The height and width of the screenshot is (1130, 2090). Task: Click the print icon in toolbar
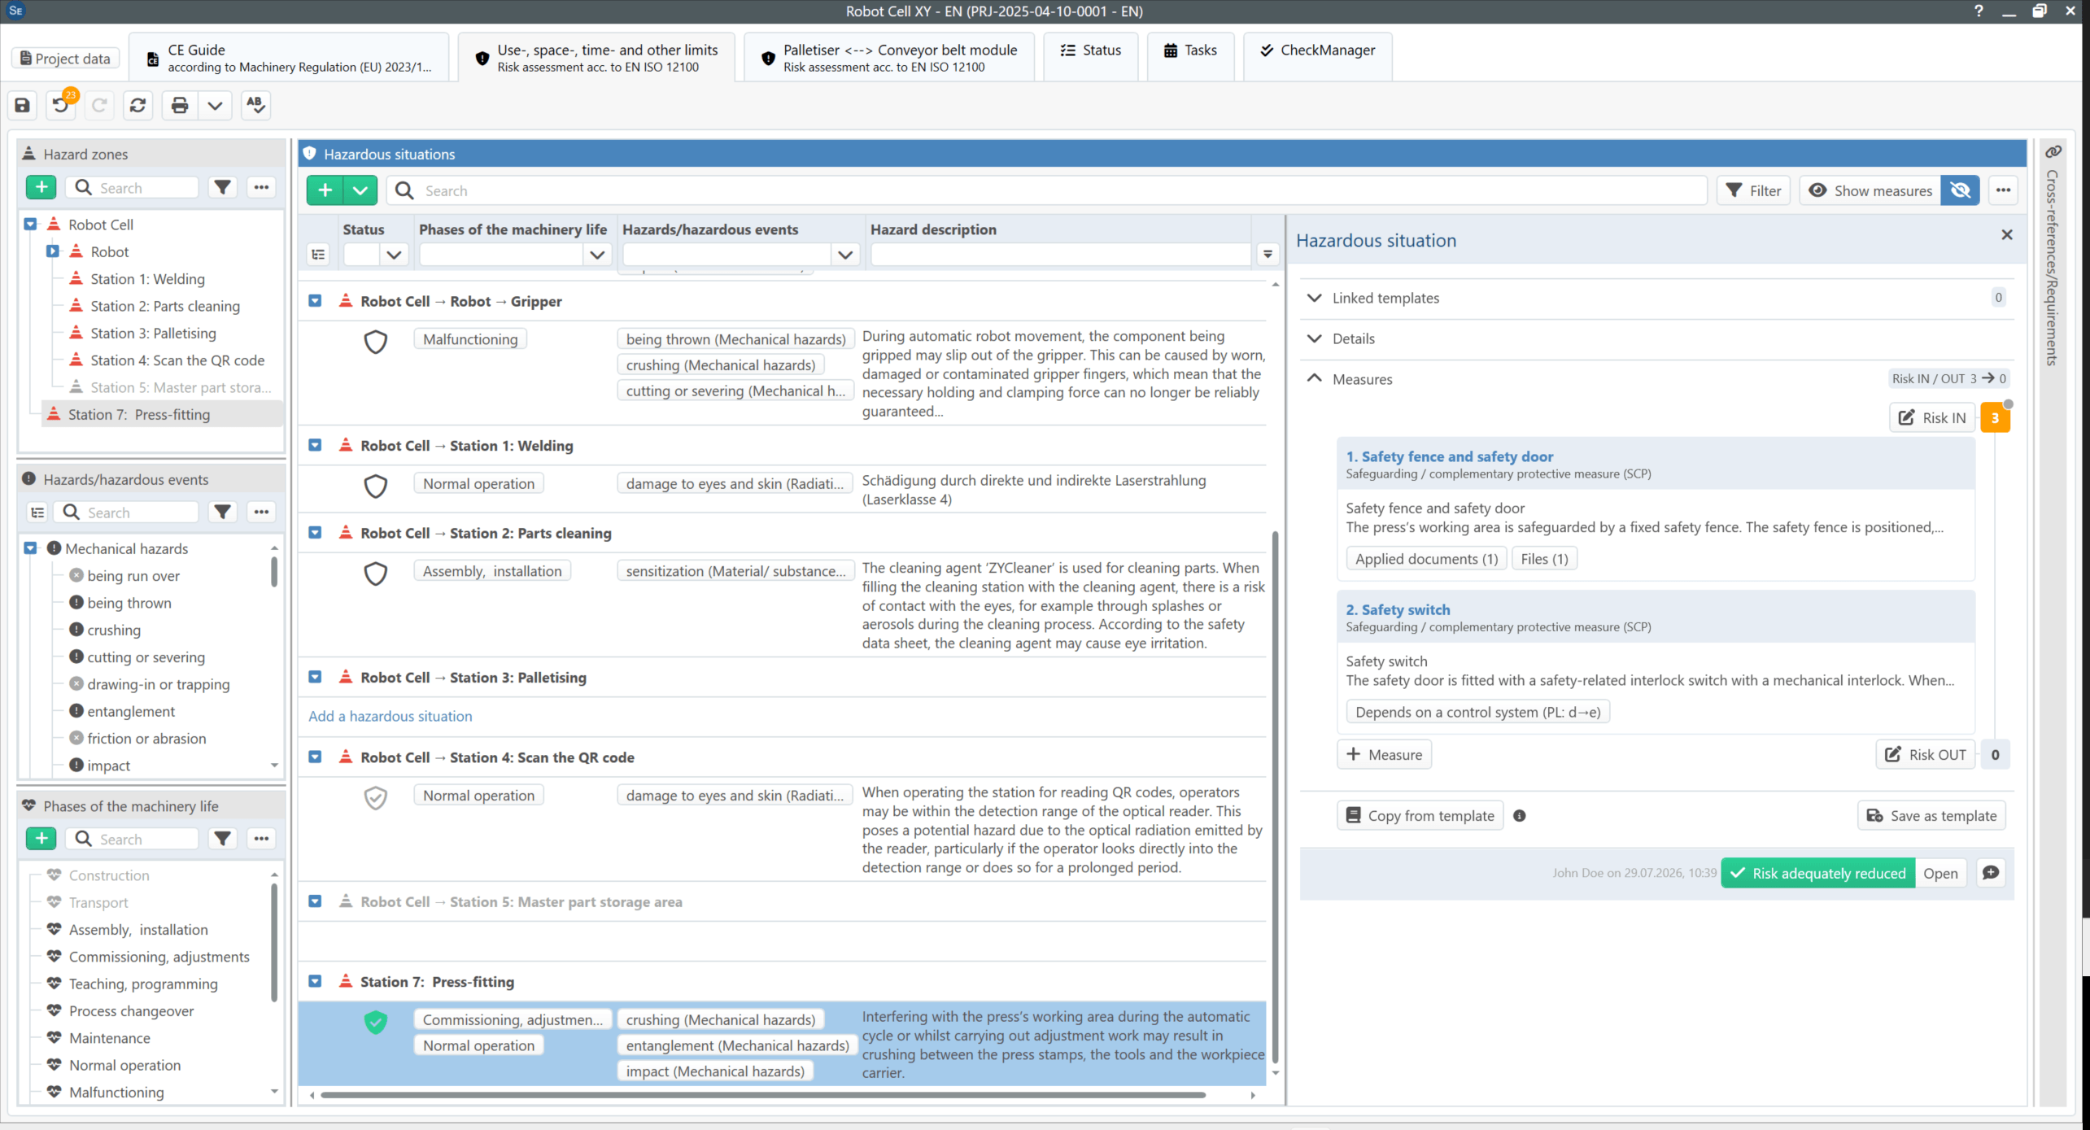point(180,105)
